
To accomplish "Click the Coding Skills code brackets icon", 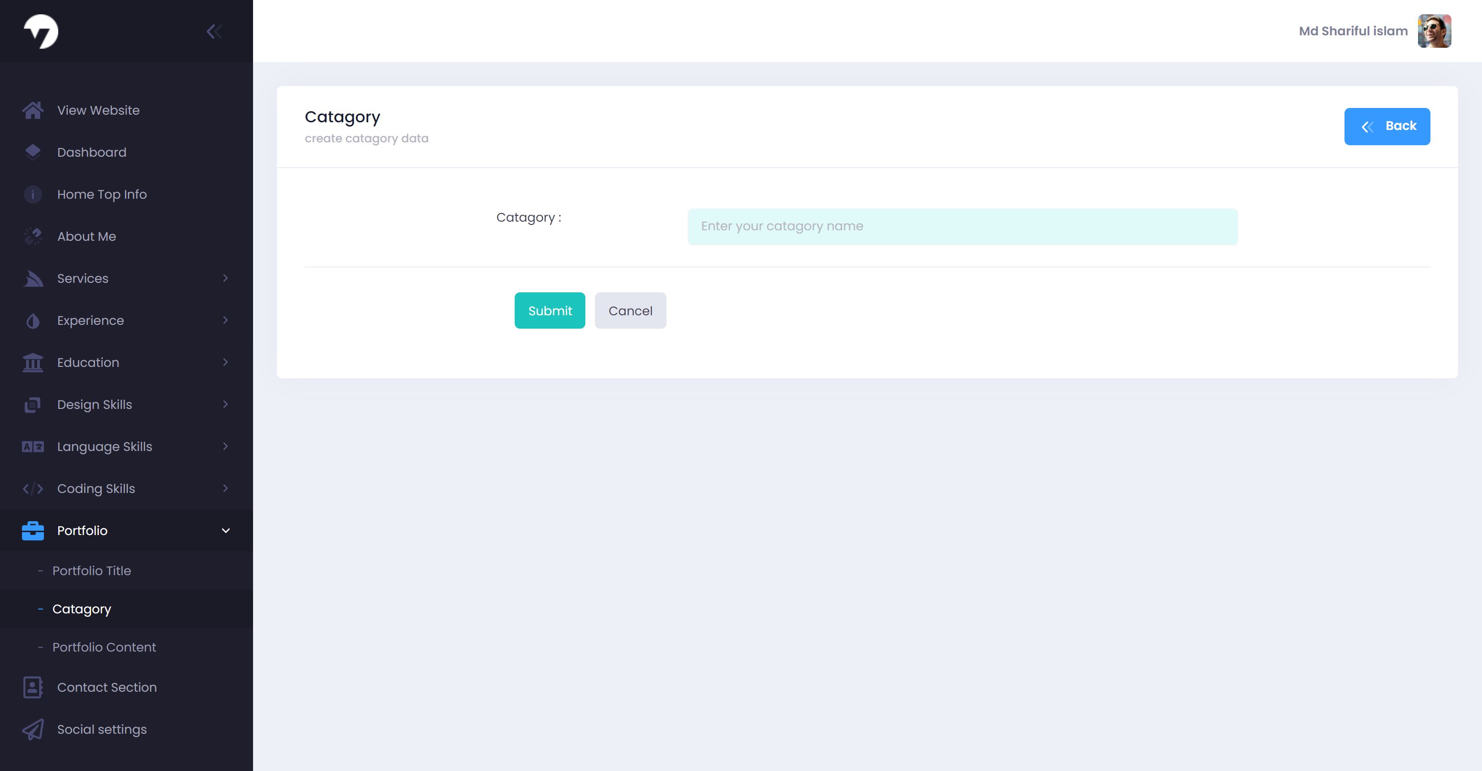I will click(x=33, y=488).
